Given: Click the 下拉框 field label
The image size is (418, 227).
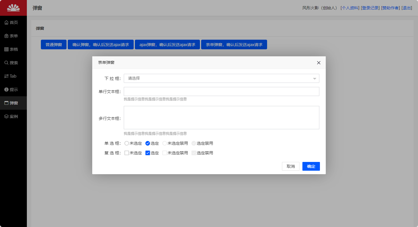Looking at the screenshot, I should [113, 78].
